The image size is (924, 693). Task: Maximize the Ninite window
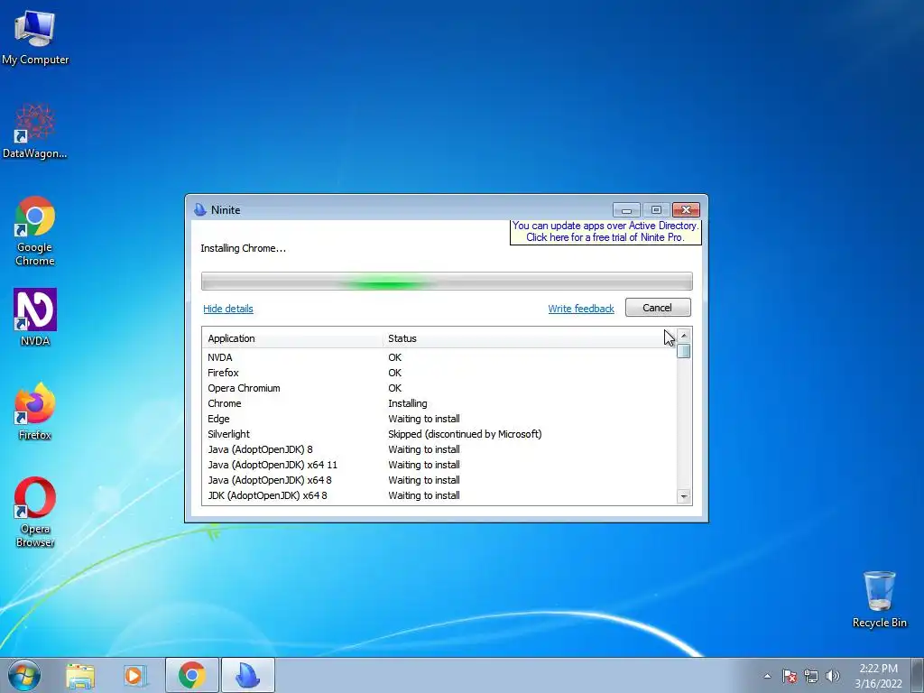point(656,209)
